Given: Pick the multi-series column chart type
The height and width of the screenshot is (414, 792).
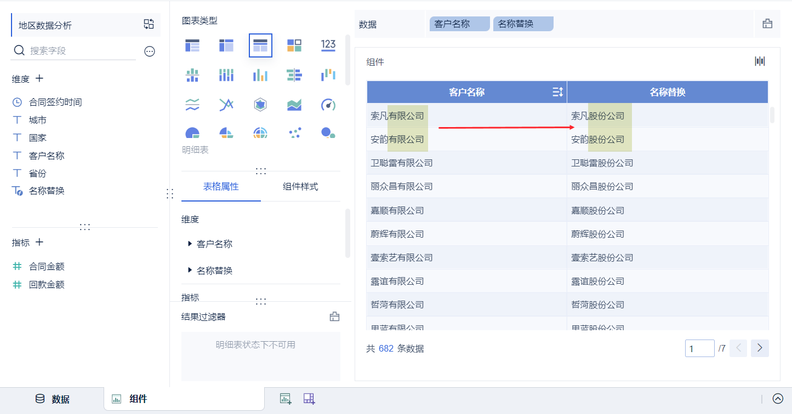Looking at the screenshot, I should click(260, 75).
